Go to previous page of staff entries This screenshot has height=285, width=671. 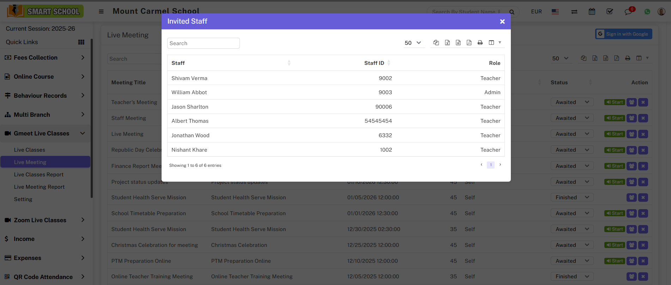pos(481,165)
